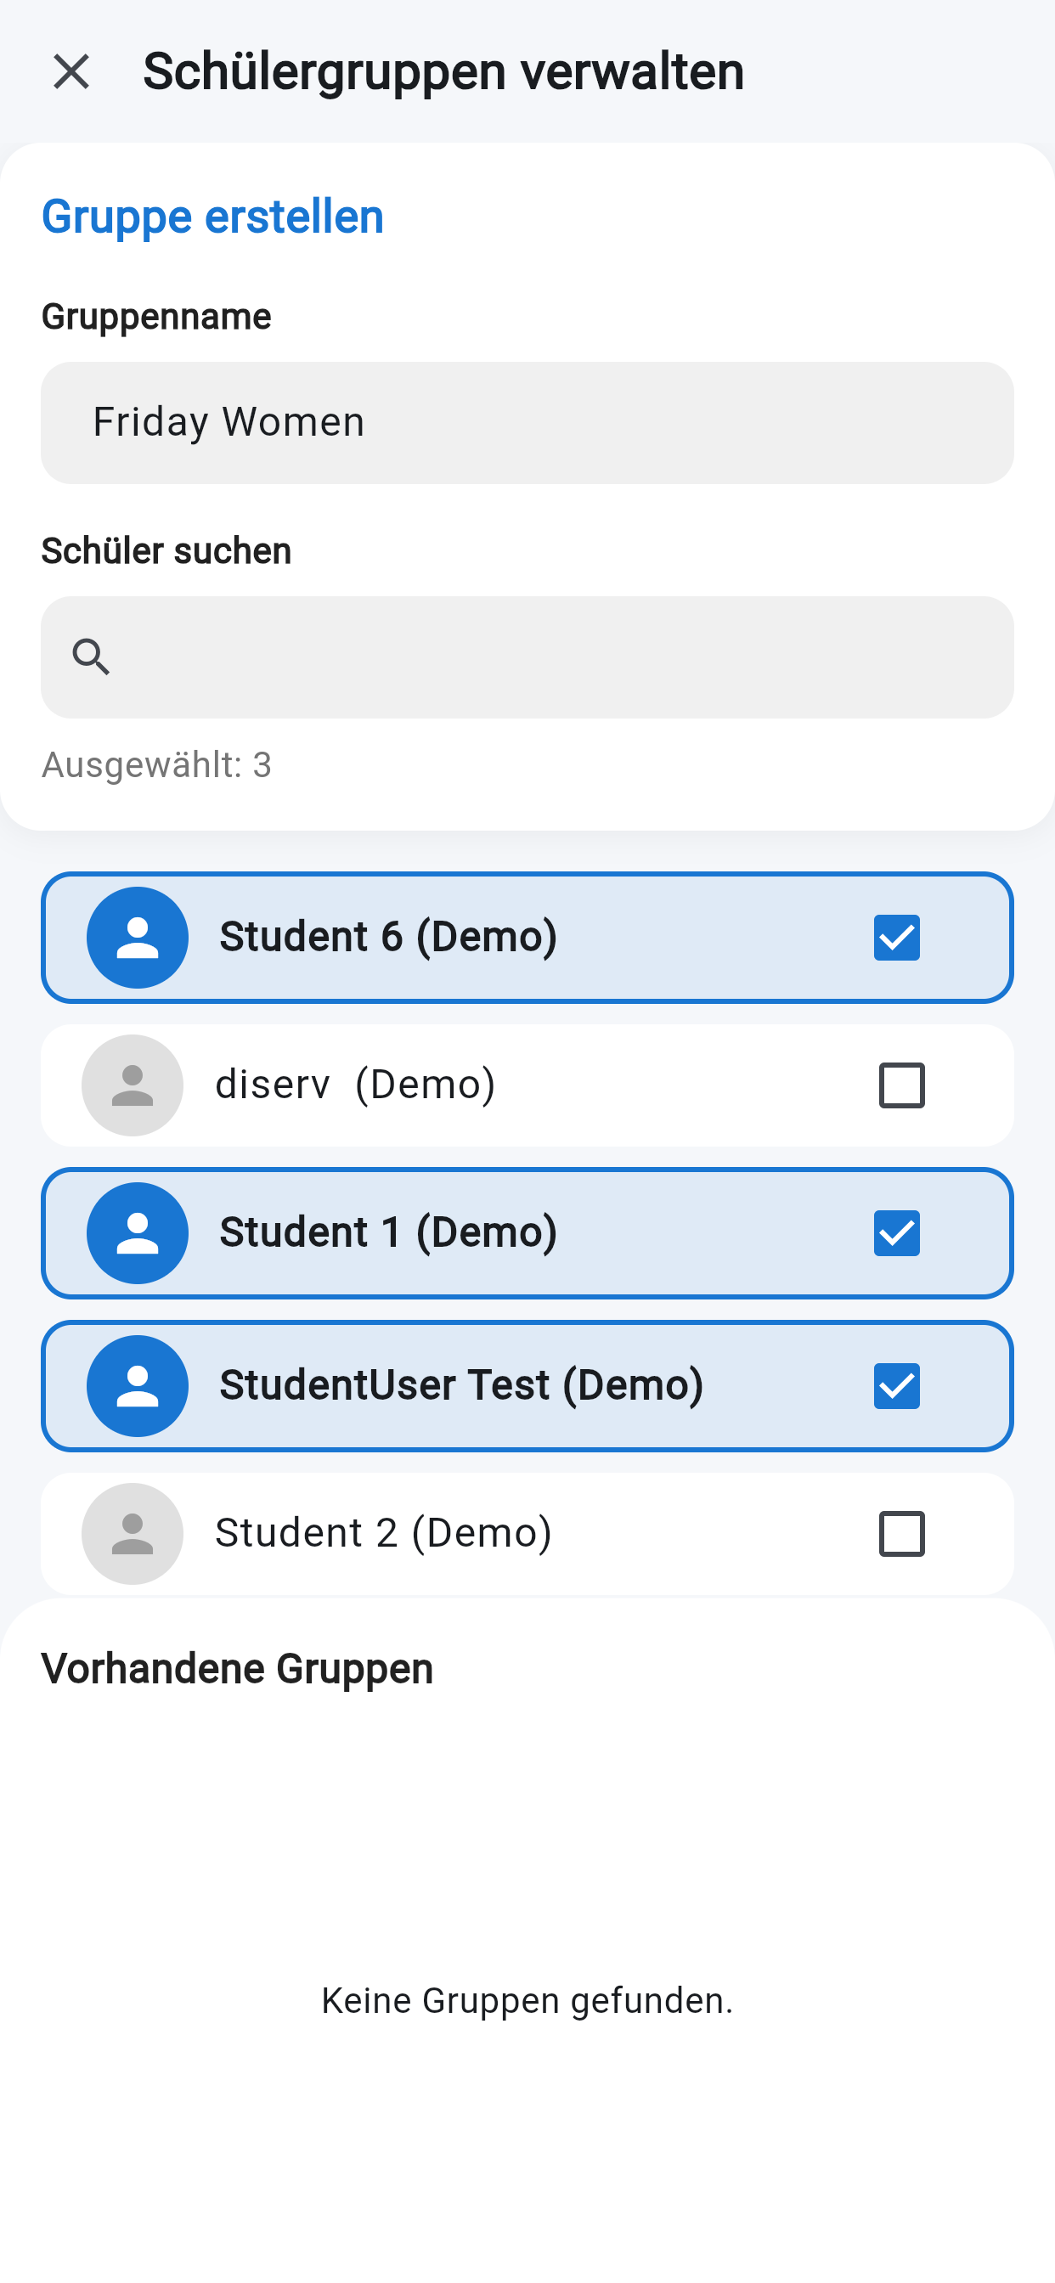Uncheck Student 1 (Demo) checkbox
The height and width of the screenshot is (2283, 1055).
click(896, 1232)
